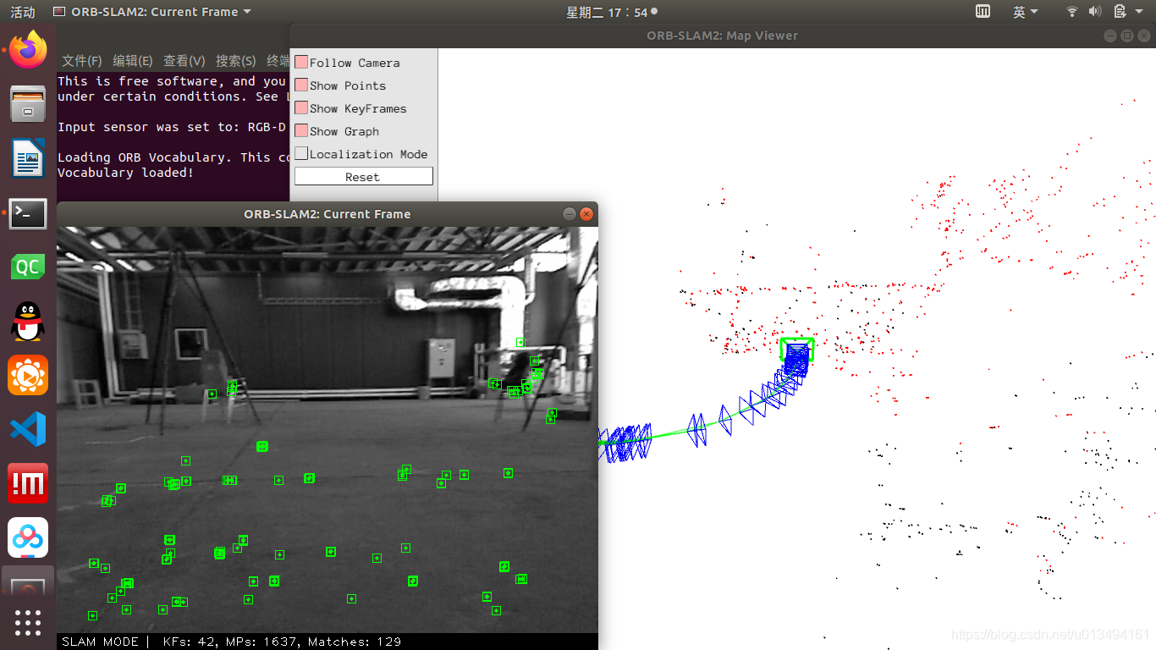Image resolution: width=1156 pixels, height=650 pixels.
Task: Open Firefox from the dock
Action: [x=28, y=50]
